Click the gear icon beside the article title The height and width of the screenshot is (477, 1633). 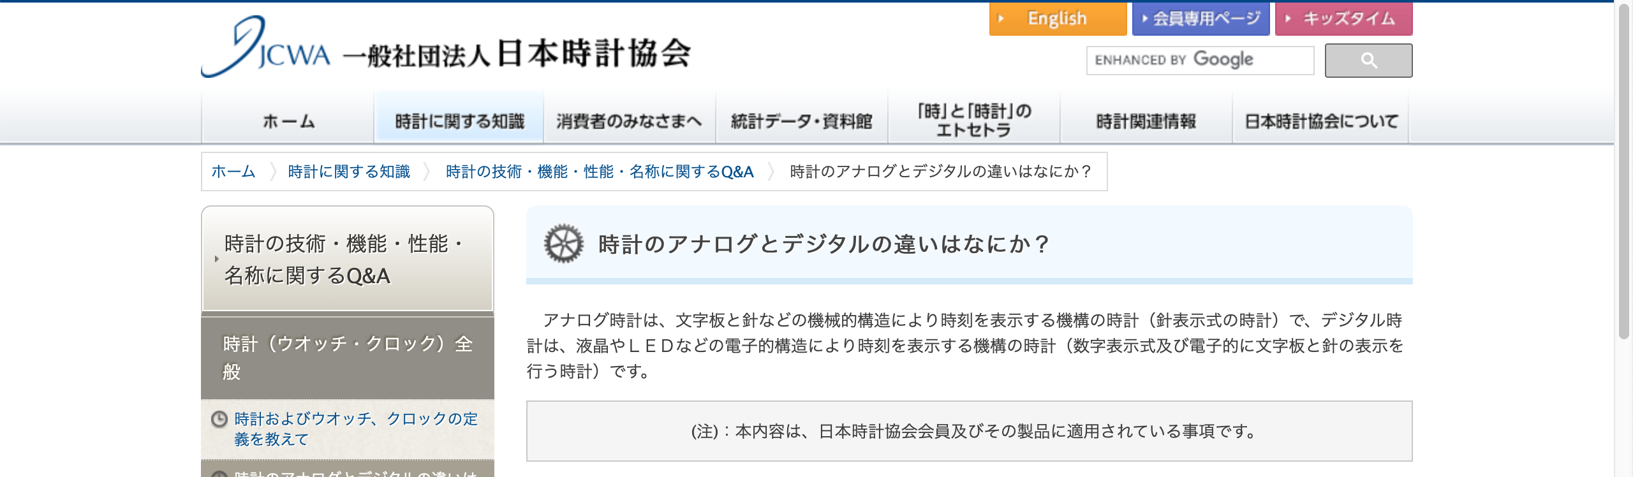(x=563, y=244)
